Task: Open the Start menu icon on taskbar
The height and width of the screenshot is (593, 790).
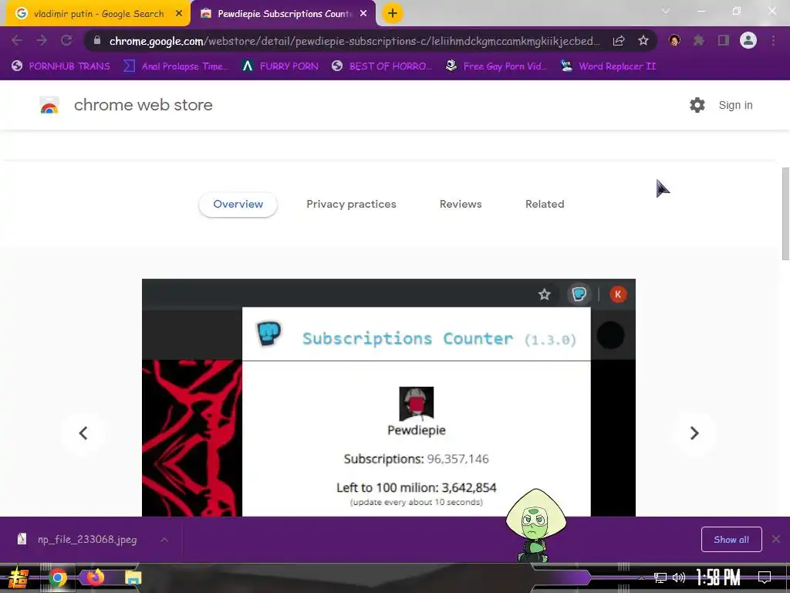Action: [19, 578]
